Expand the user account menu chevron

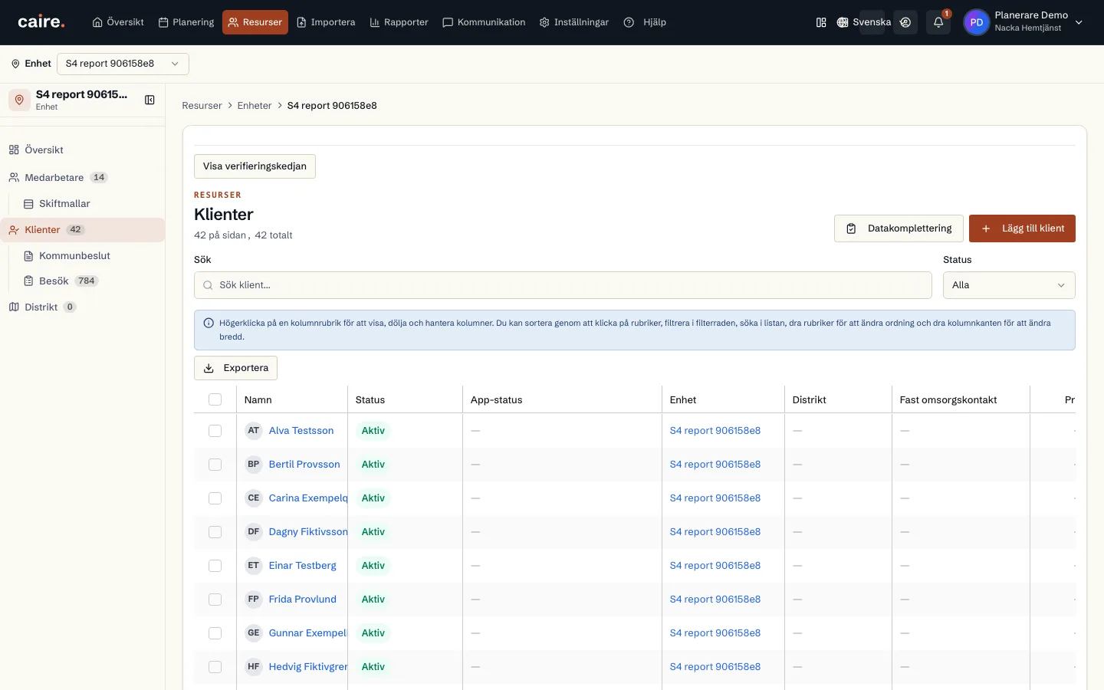[x=1079, y=22]
